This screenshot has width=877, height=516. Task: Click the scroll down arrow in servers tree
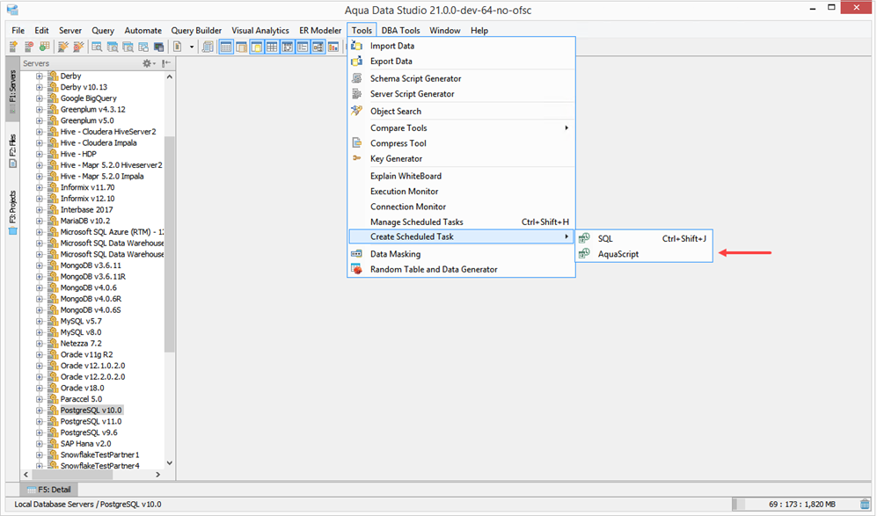(170, 463)
